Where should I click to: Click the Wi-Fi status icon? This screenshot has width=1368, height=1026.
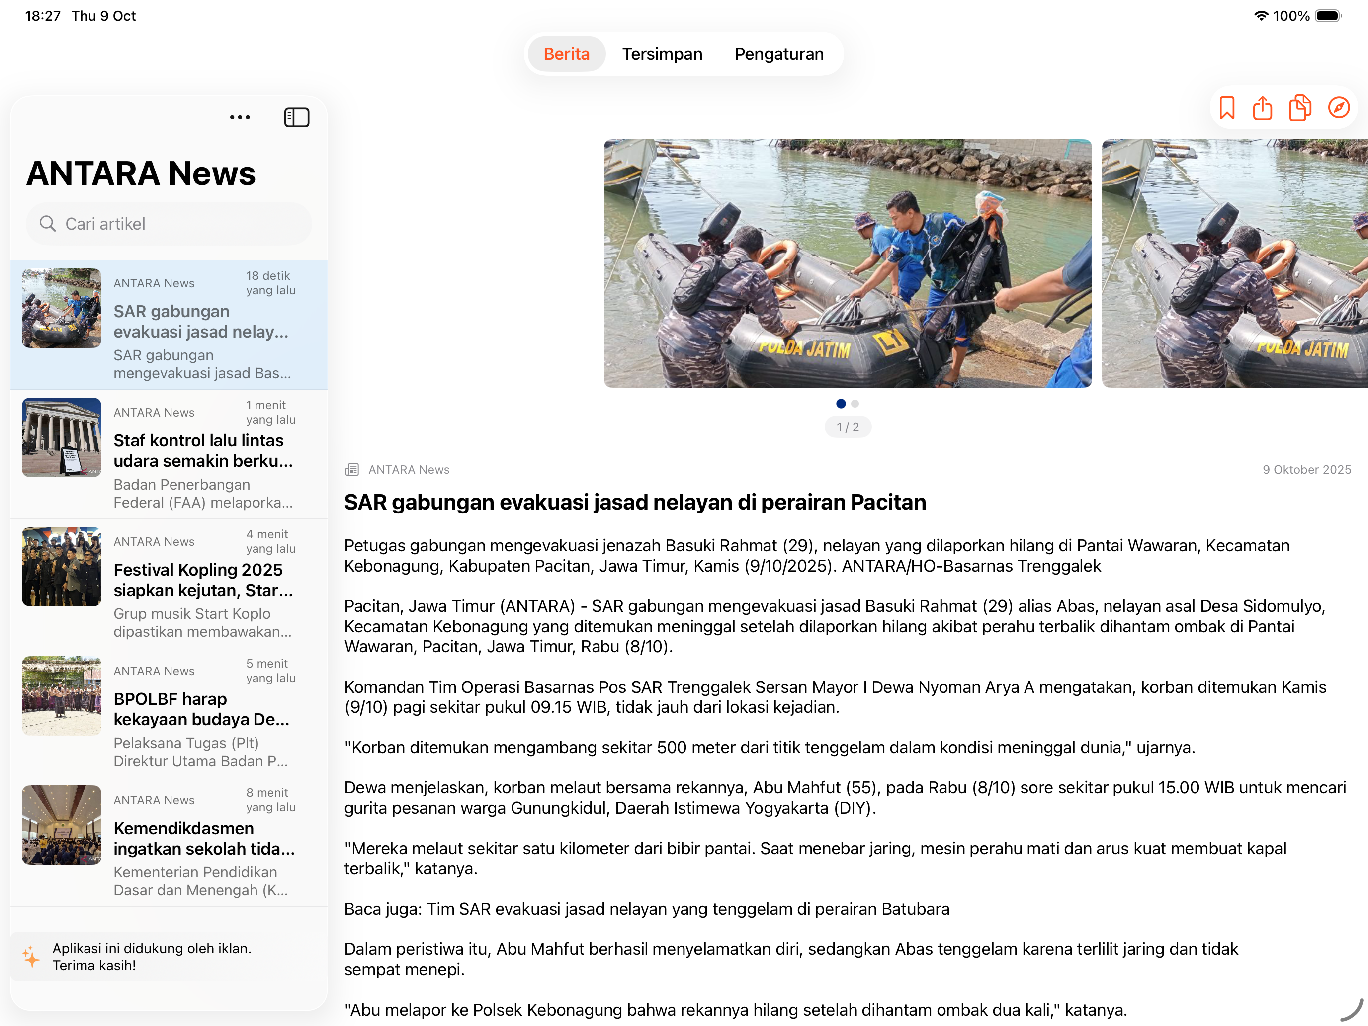click(1261, 15)
